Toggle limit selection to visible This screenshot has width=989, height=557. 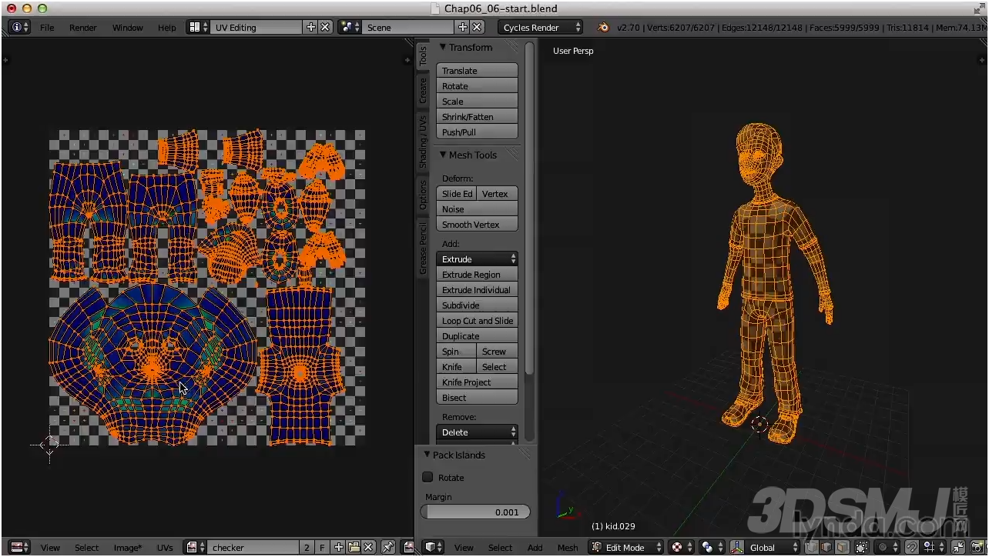[862, 547]
